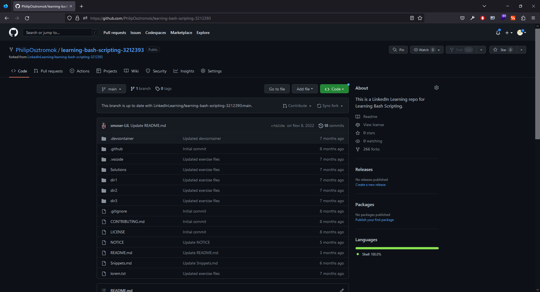Viewport: 540px width, 292px height.
Task: Open the View license link
Action: 373,125
